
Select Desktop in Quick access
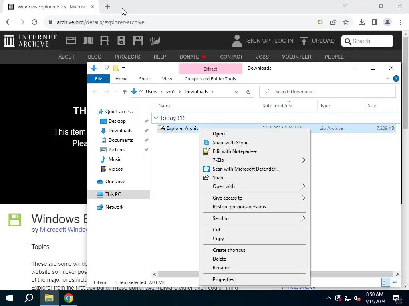[117, 121]
